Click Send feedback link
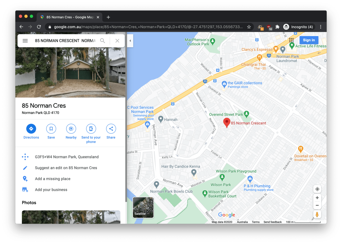This screenshot has height=244, width=342. click(x=273, y=222)
